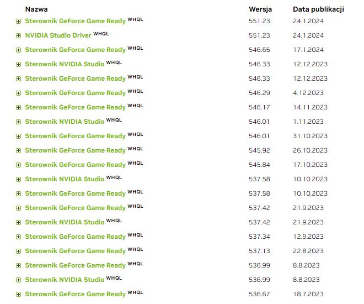Open GeForce Game Ready driver dated 17.1.2024
Screen dimensions: 364x304
coord(75,50)
